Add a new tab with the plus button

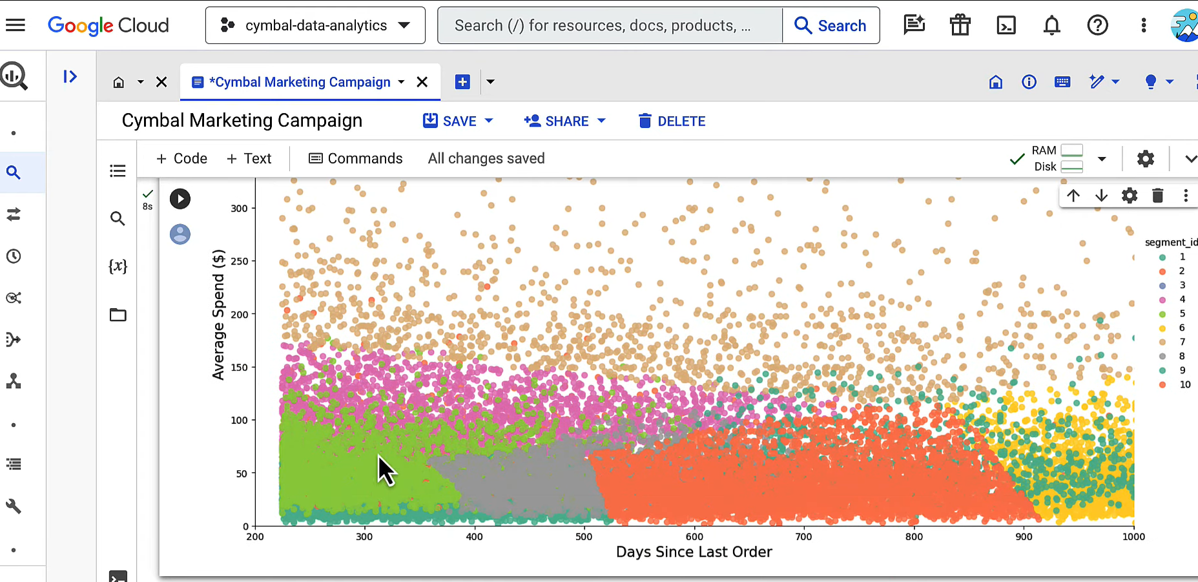coord(462,82)
